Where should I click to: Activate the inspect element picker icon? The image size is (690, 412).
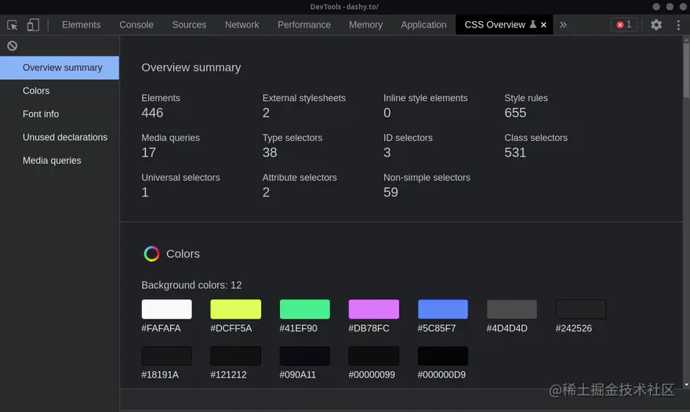pos(13,25)
